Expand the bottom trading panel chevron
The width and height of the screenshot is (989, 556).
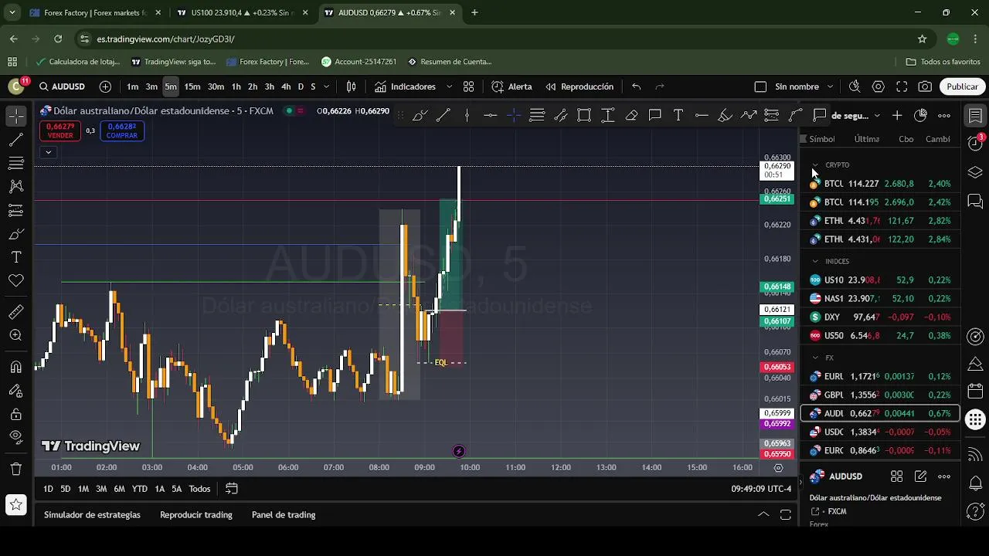[763, 514]
